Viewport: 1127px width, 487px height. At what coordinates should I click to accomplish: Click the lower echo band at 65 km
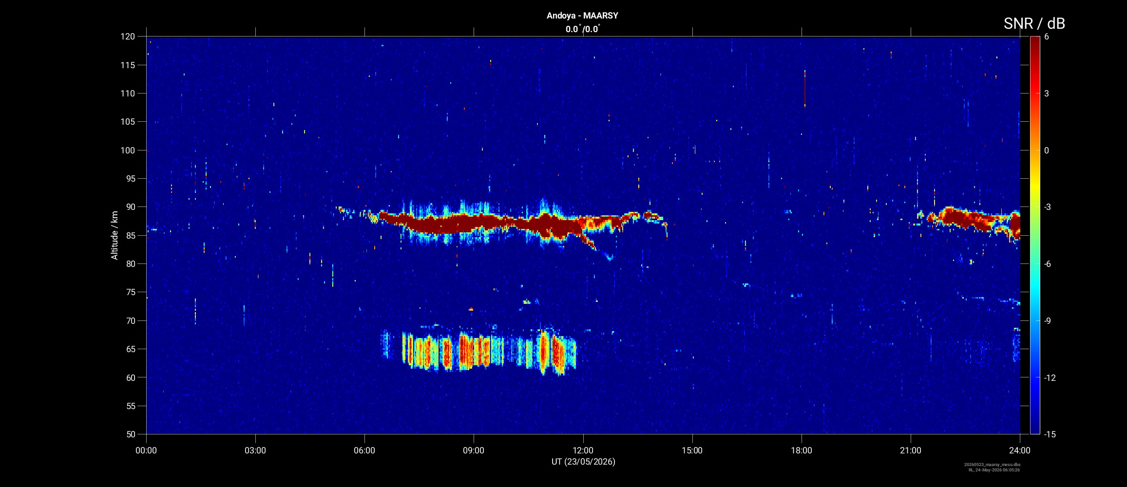(480, 351)
